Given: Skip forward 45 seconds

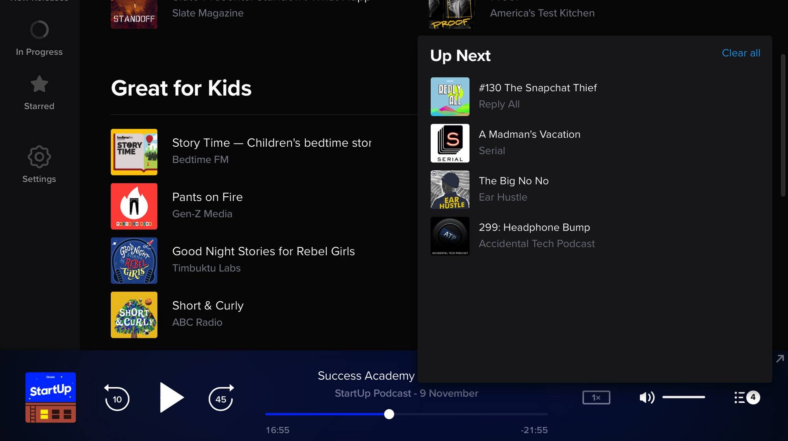Looking at the screenshot, I should tap(221, 398).
